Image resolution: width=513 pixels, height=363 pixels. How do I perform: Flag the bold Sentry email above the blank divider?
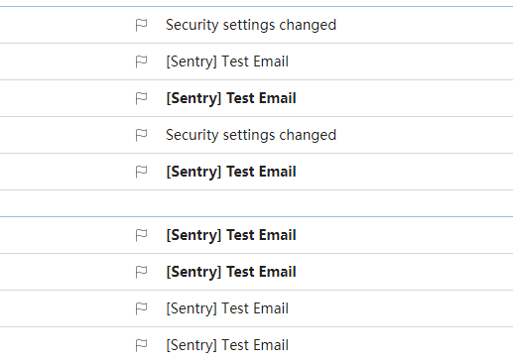click(141, 172)
